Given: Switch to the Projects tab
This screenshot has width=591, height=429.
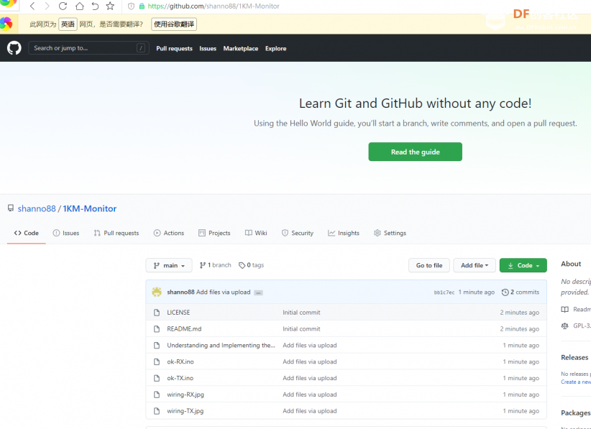Looking at the screenshot, I should click(214, 233).
